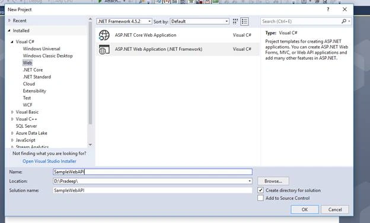
Task: Close the New Project dialog
Action: click(x=345, y=9)
